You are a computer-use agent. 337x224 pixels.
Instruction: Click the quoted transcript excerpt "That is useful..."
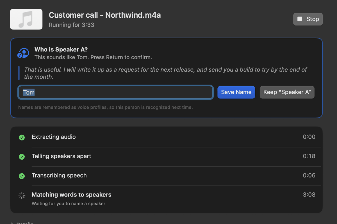pyautogui.click(x=166, y=73)
